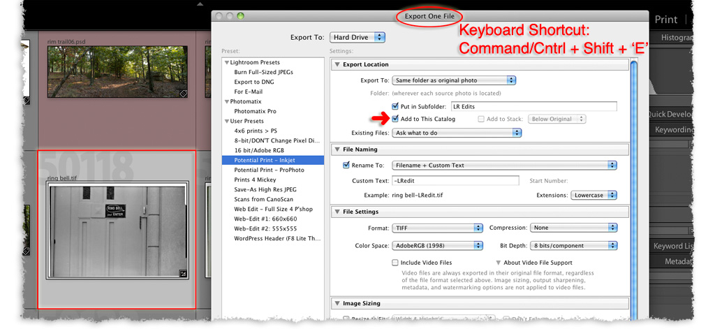Open the Color Space AdobeRGB (1998) dropdown
The image size is (715, 329).
tap(437, 245)
